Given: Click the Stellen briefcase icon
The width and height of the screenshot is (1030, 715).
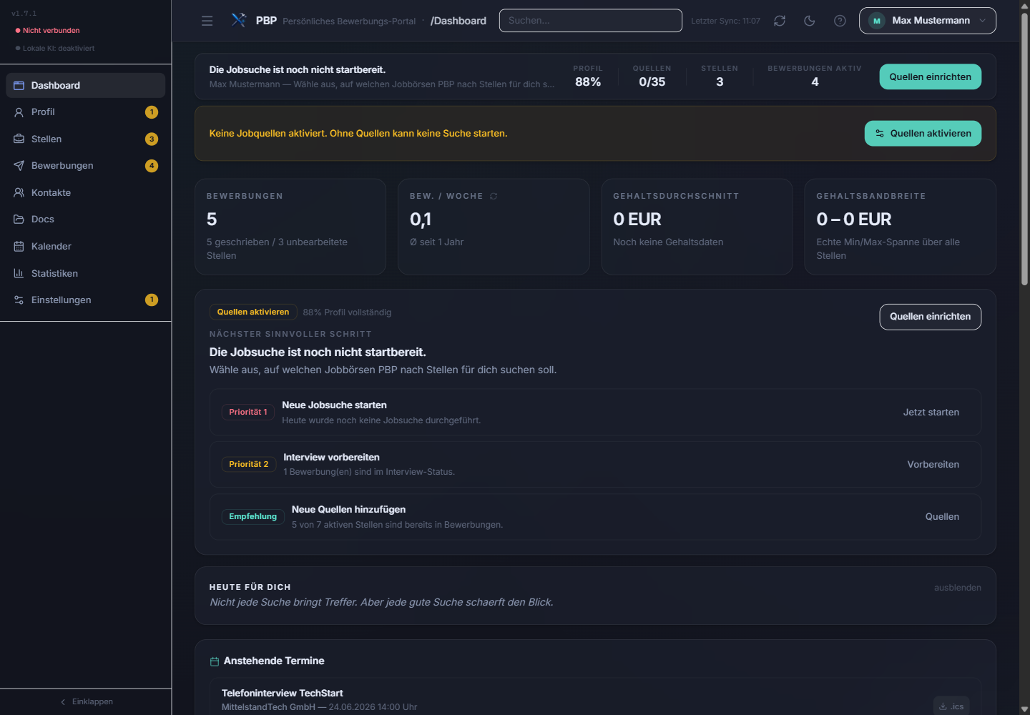Looking at the screenshot, I should click(x=19, y=139).
